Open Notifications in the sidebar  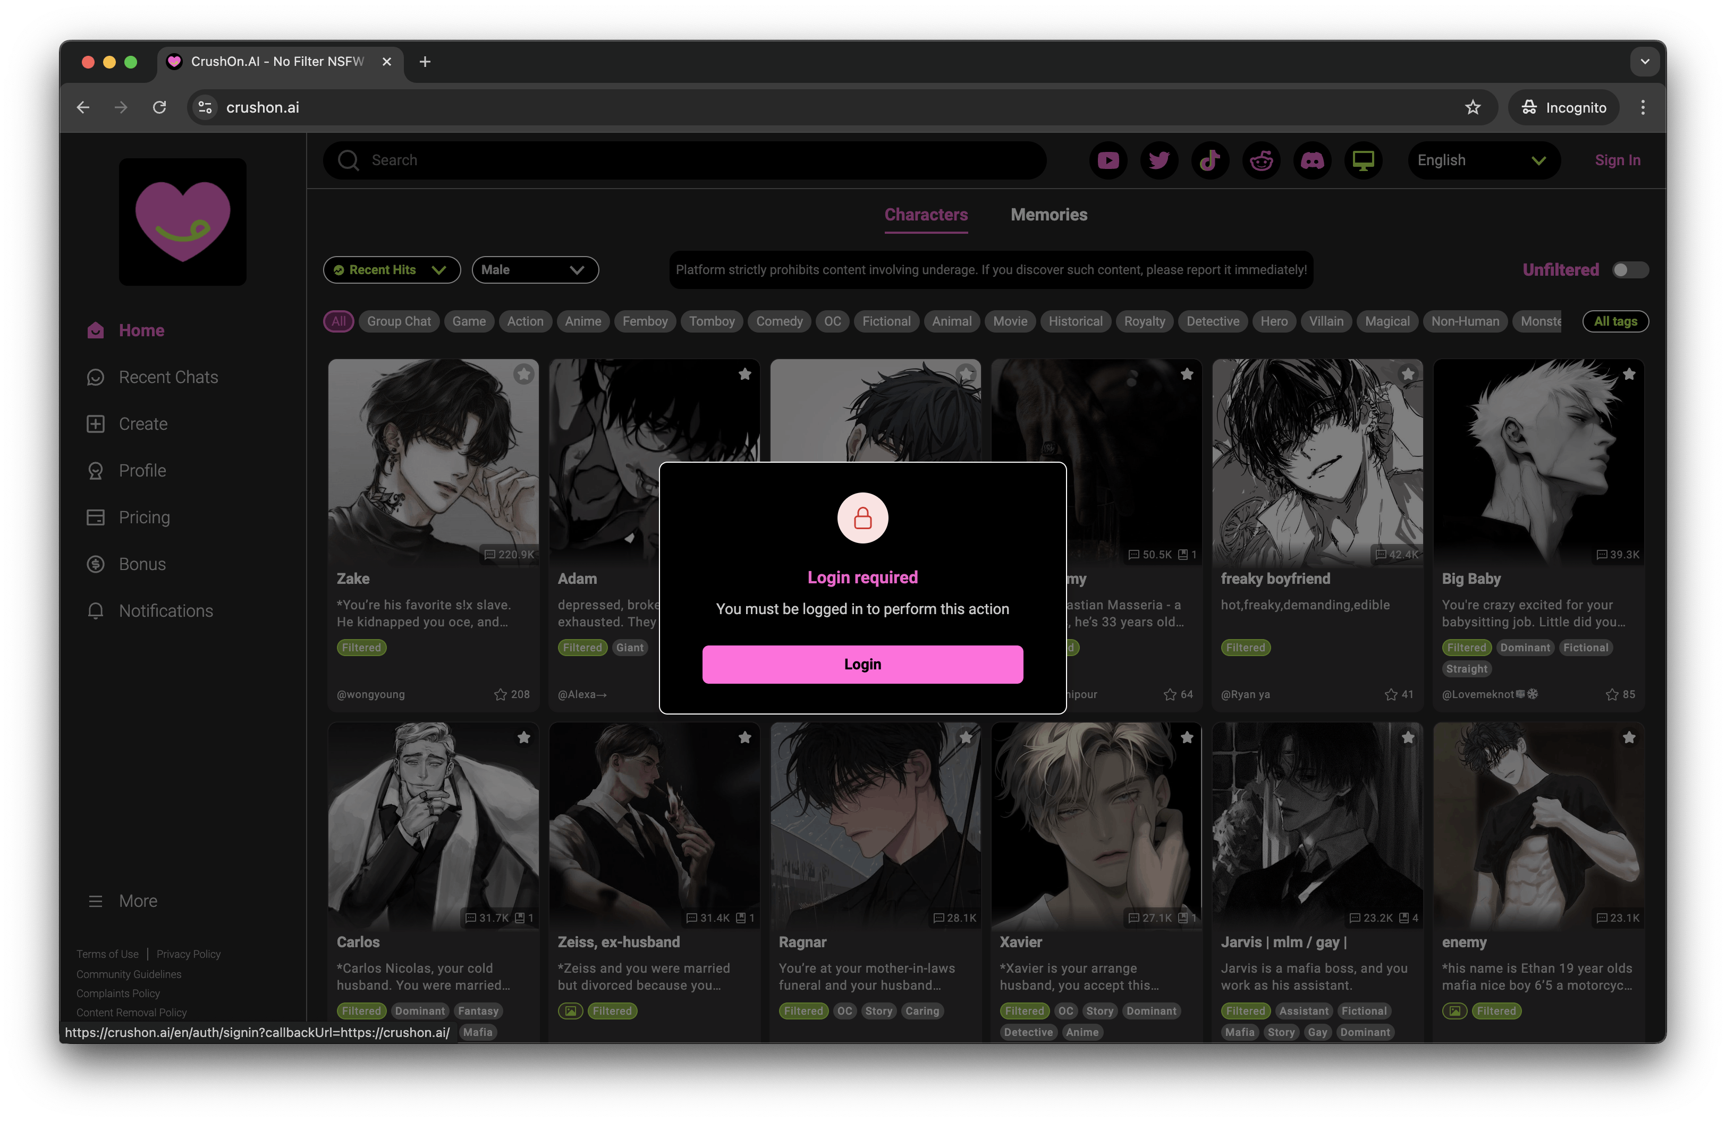pos(165,610)
